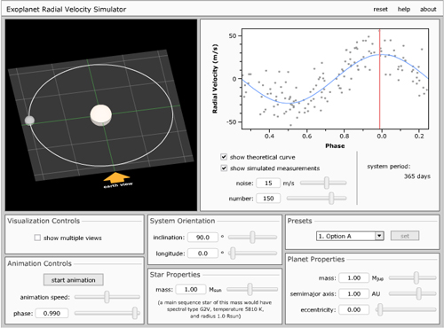Click the phase value field
This screenshot has height=328, width=444.
(x=52, y=313)
